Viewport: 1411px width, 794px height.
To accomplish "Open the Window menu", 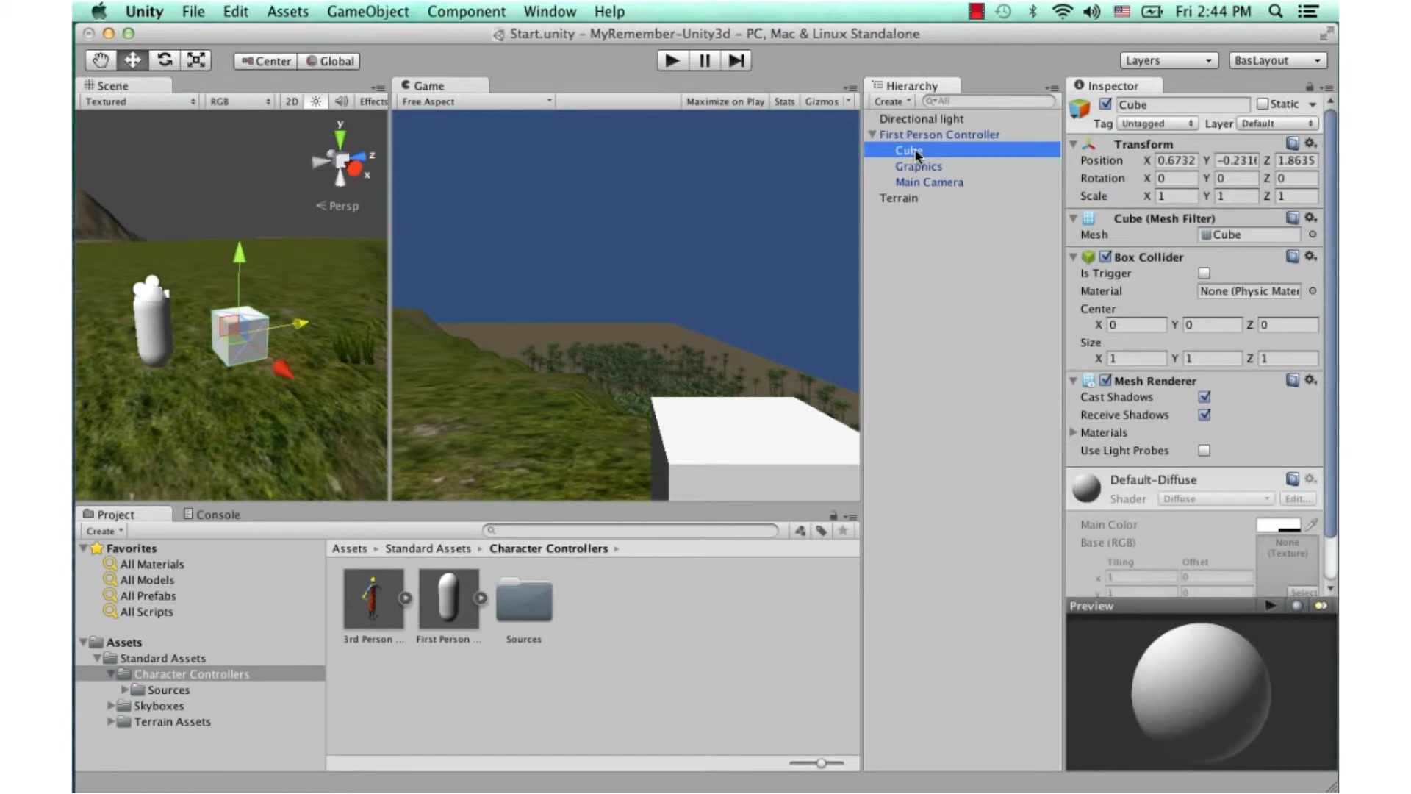I will click(550, 12).
